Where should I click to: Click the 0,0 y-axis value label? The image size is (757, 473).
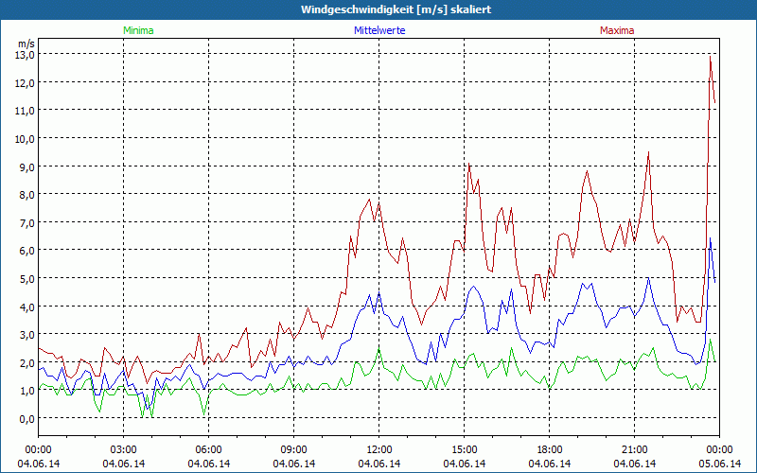click(x=25, y=418)
